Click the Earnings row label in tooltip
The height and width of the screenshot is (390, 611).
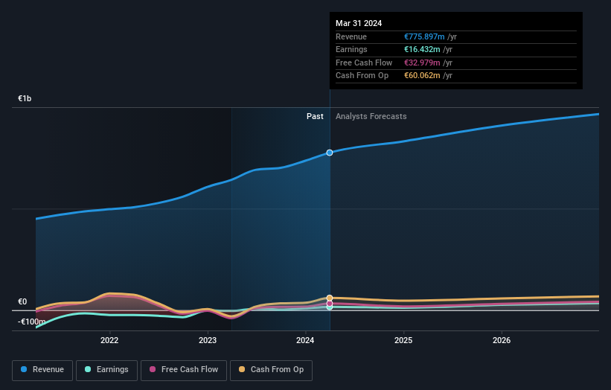point(351,49)
